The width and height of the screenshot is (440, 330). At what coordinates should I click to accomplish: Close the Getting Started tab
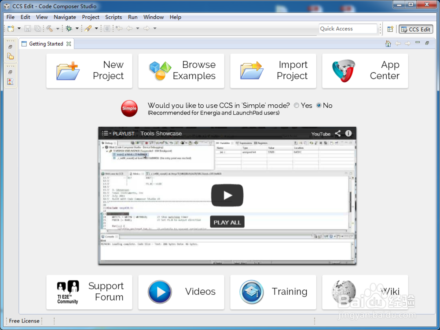pyautogui.click(x=69, y=44)
